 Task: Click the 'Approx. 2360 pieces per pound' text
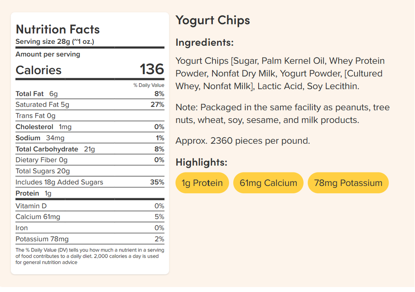pyautogui.click(x=242, y=141)
